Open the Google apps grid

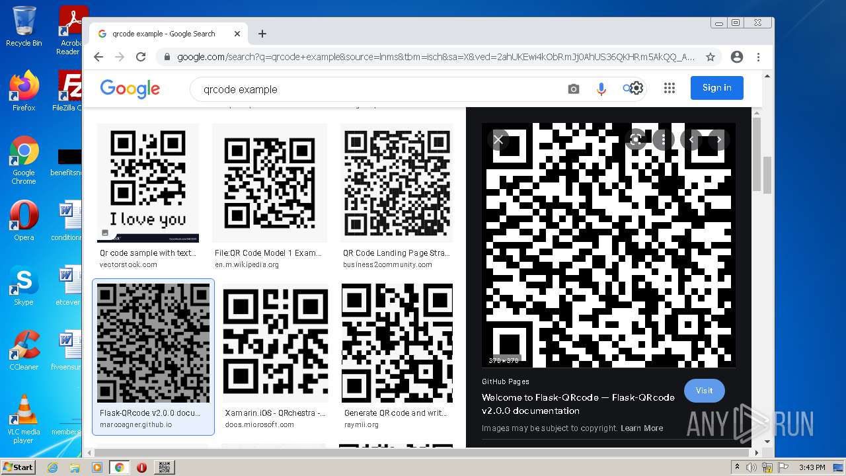pos(670,88)
